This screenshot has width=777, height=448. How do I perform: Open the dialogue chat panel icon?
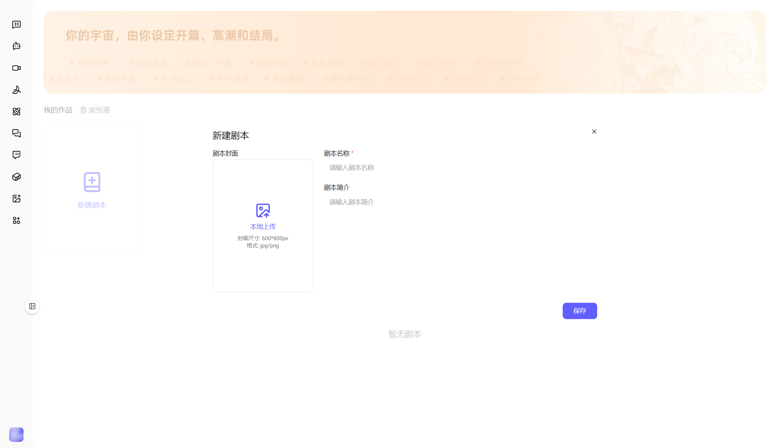[16, 24]
